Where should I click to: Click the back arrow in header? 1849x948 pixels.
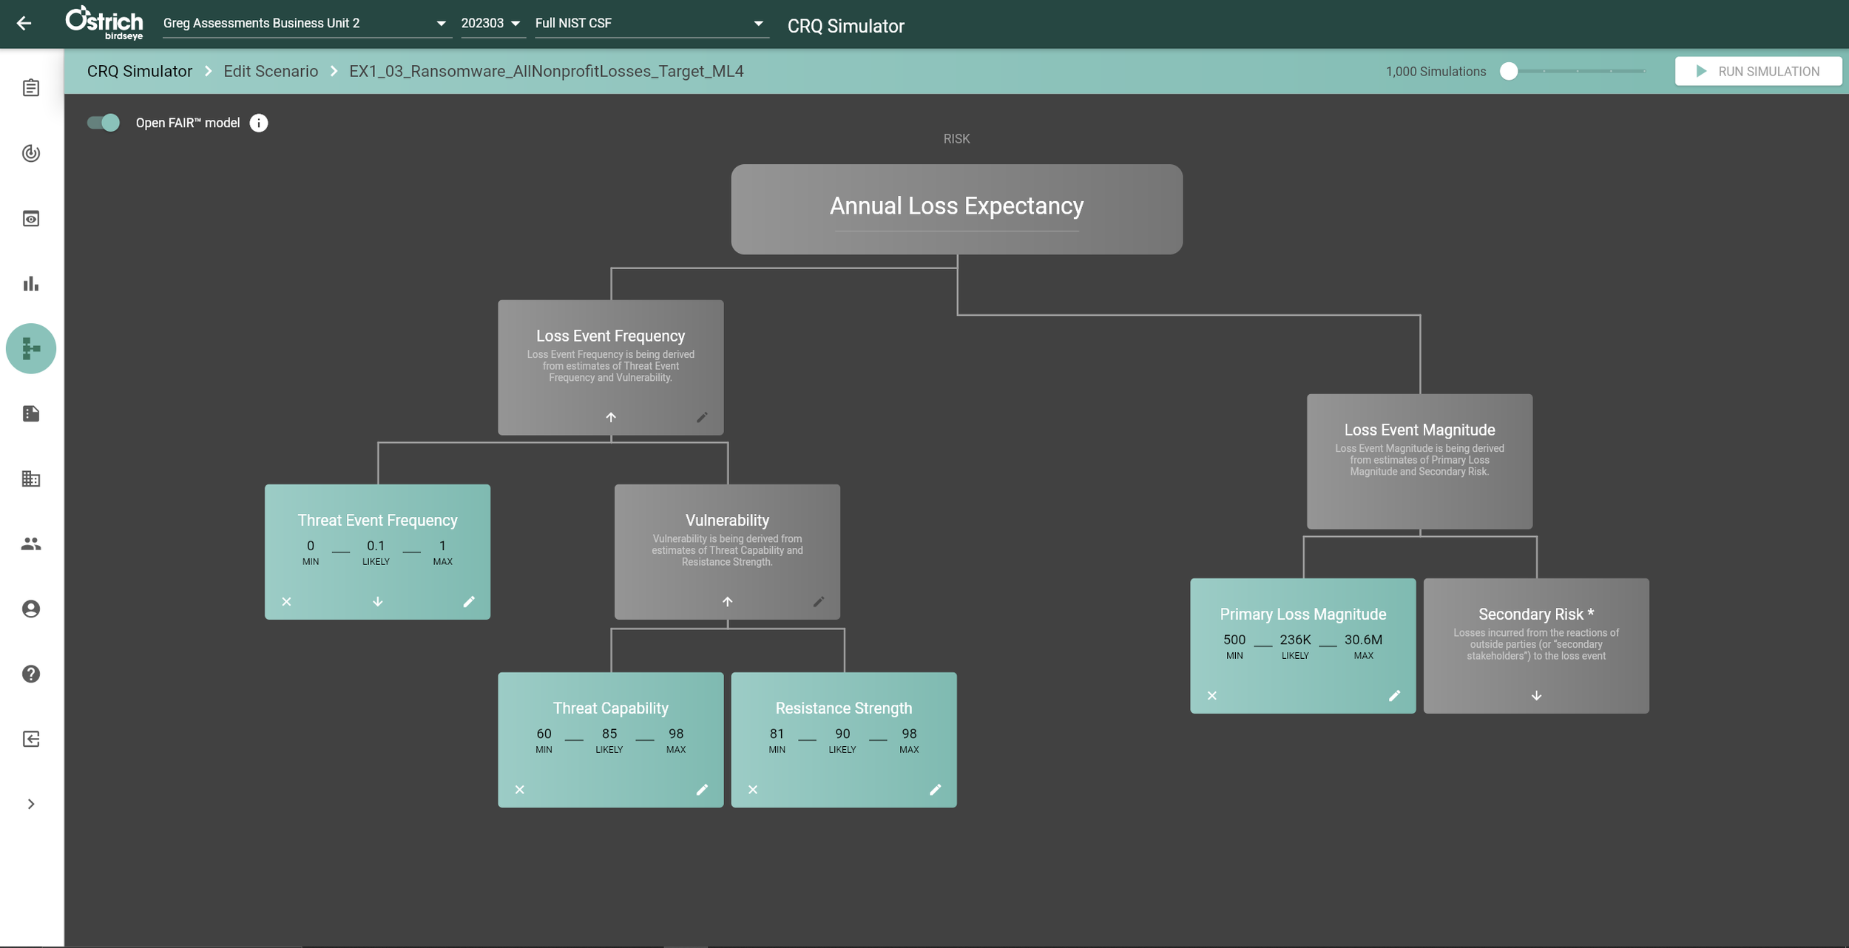coord(24,24)
